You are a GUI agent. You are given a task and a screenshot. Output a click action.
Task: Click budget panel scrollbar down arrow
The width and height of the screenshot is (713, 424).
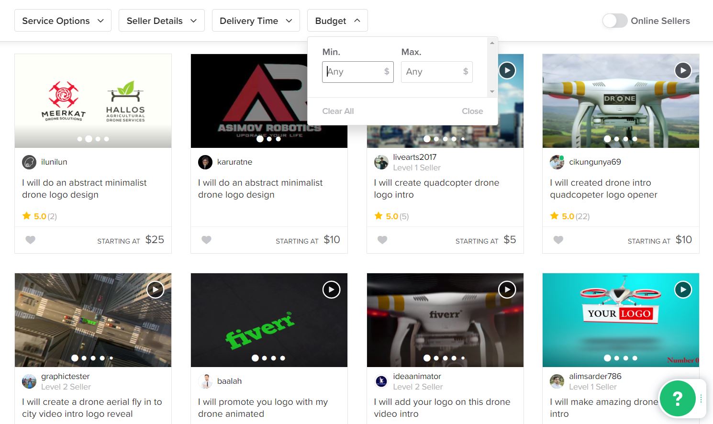(492, 91)
